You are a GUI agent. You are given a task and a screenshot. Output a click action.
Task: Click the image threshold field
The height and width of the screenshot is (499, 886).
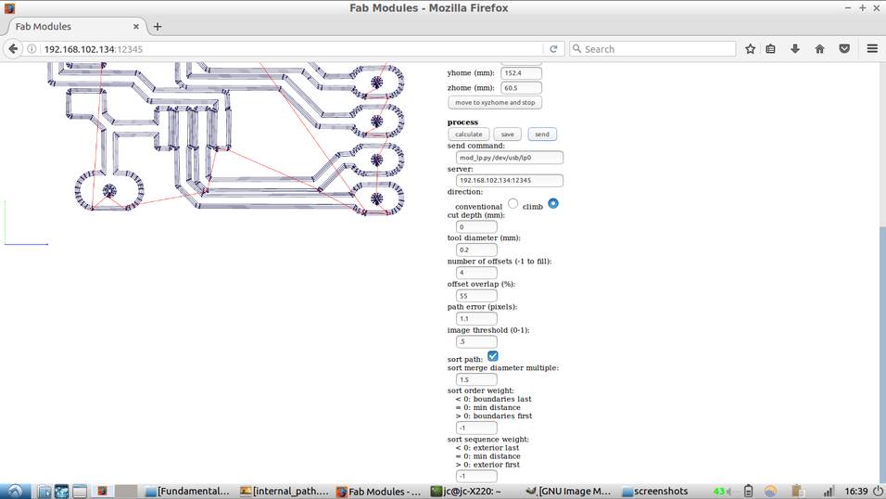pos(476,341)
